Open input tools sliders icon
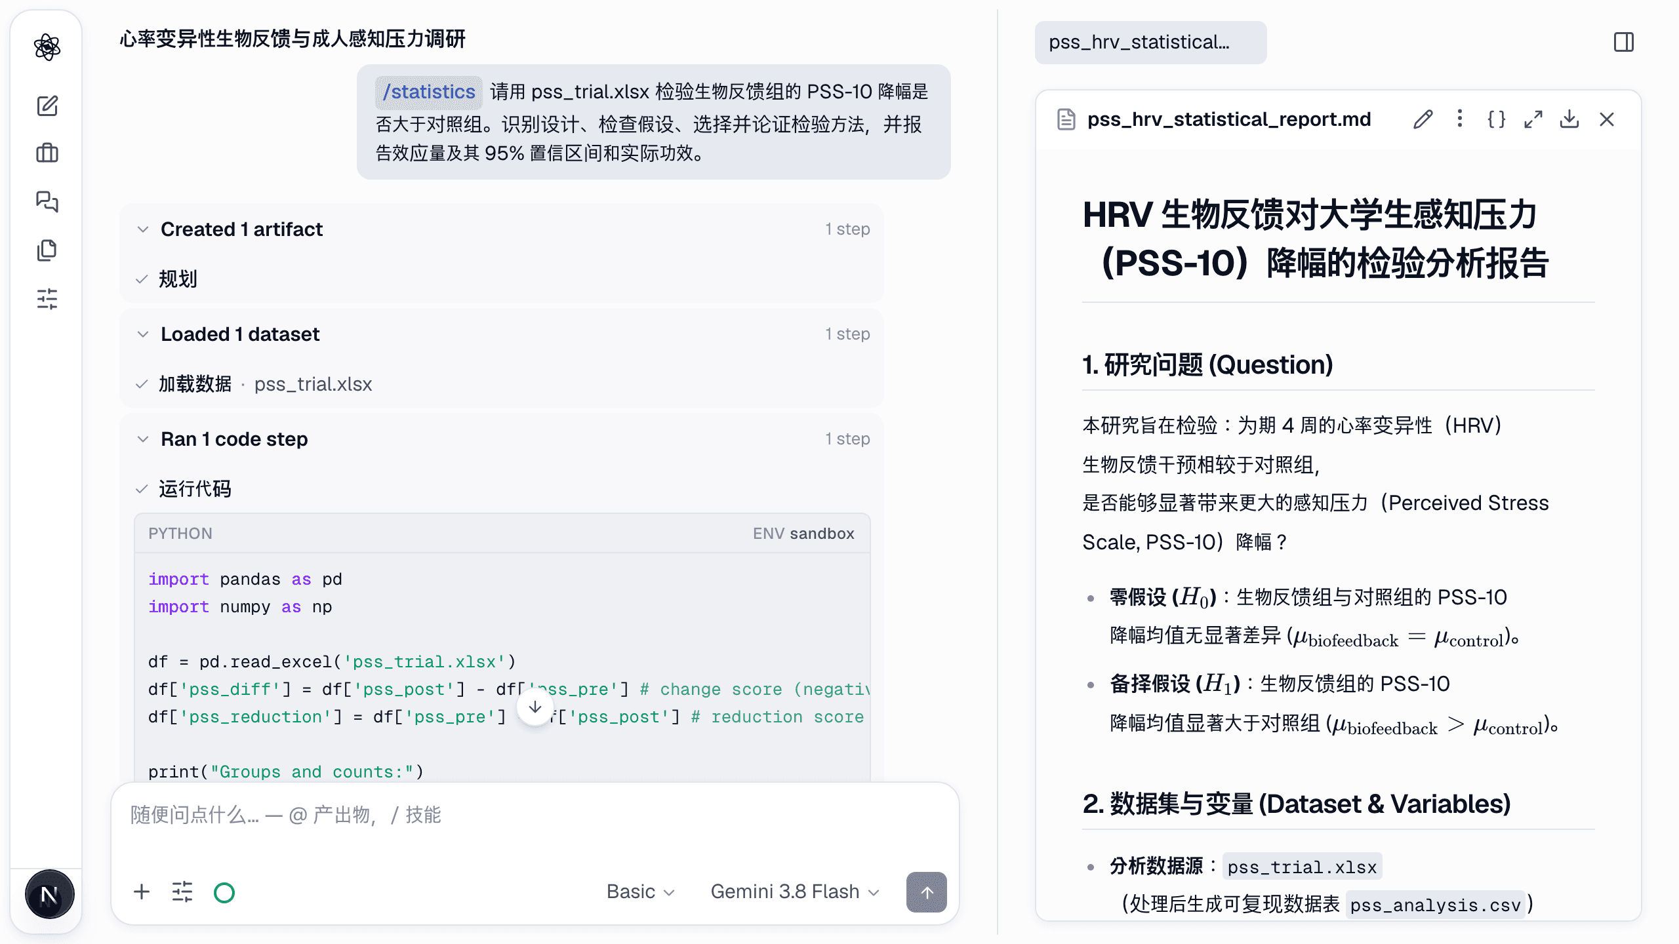Screen dimensions: 1679x944 (x=182, y=892)
